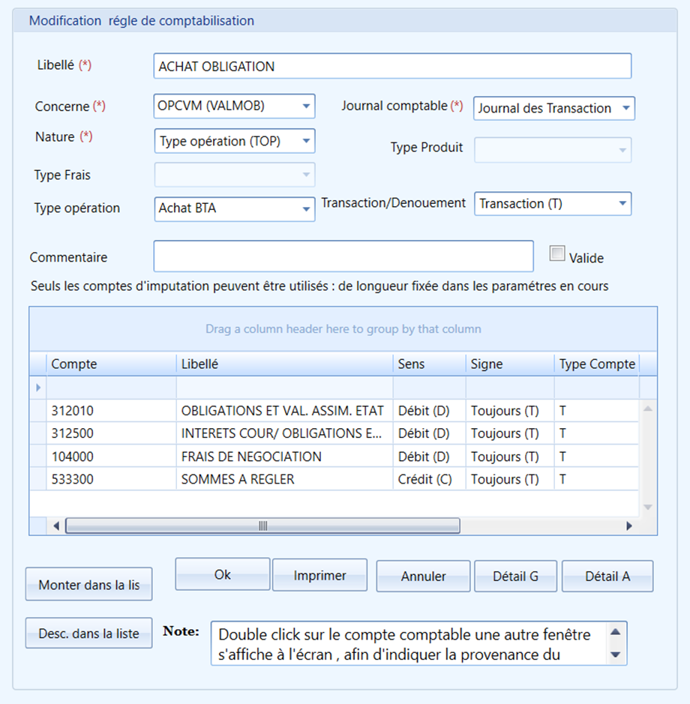
Task: Open the Transaction/Denouement dropdown
Action: click(553, 204)
